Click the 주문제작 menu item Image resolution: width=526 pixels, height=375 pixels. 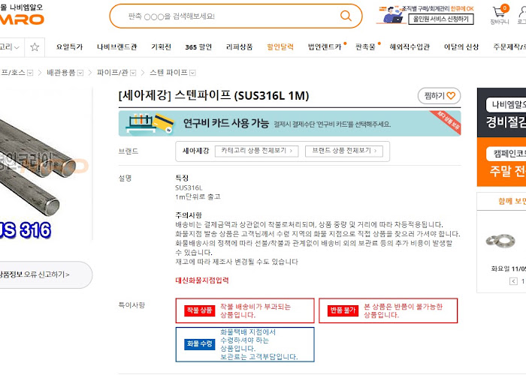509,46
